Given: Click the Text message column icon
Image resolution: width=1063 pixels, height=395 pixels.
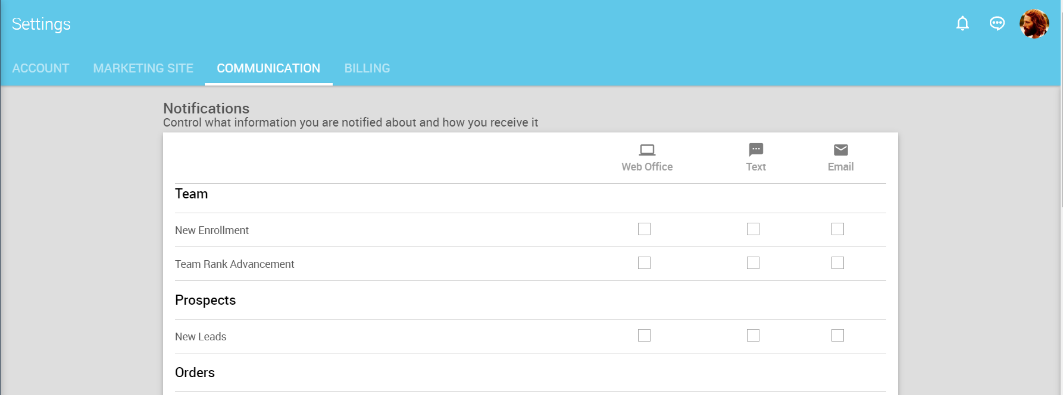Looking at the screenshot, I should pos(756,150).
